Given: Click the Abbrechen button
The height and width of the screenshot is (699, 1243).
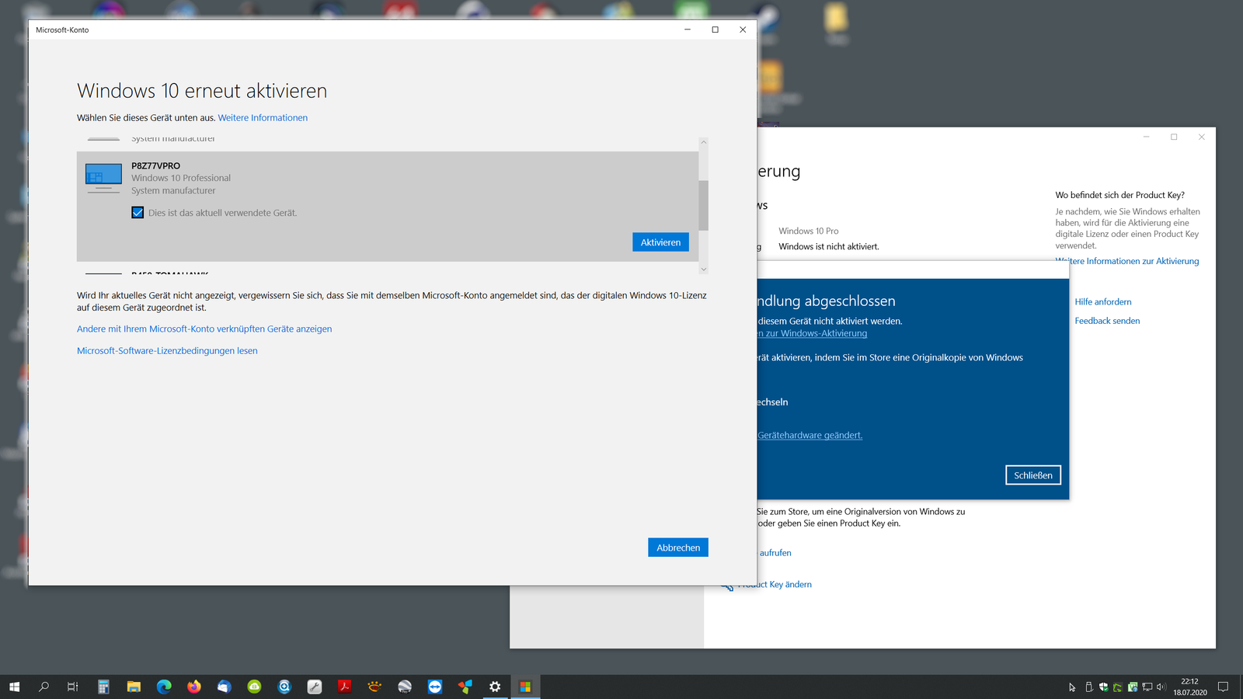Looking at the screenshot, I should [x=678, y=548].
